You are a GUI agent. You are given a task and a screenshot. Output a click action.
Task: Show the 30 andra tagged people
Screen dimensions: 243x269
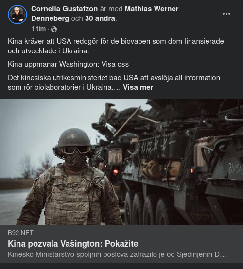click(x=100, y=18)
